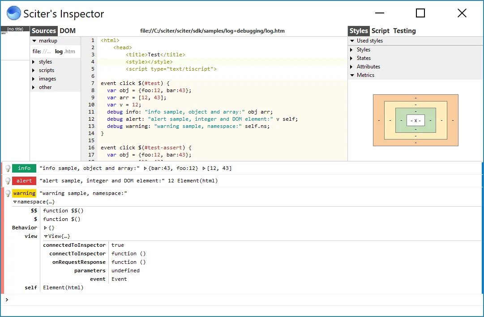This screenshot has height=317, width=484.
Task: Click 'connectedToInspector' property name
Action: point(74,245)
